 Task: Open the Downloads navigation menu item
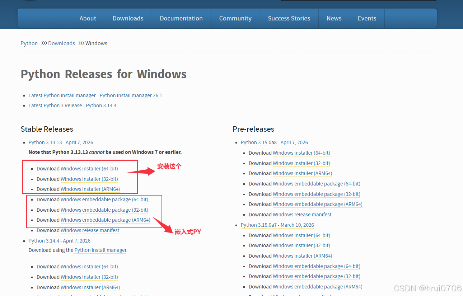128,18
